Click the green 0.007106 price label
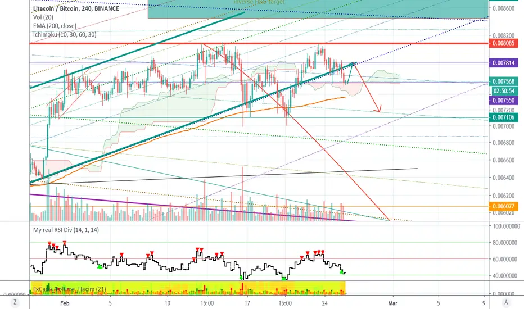The image size is (524, 309). [503, 117]
